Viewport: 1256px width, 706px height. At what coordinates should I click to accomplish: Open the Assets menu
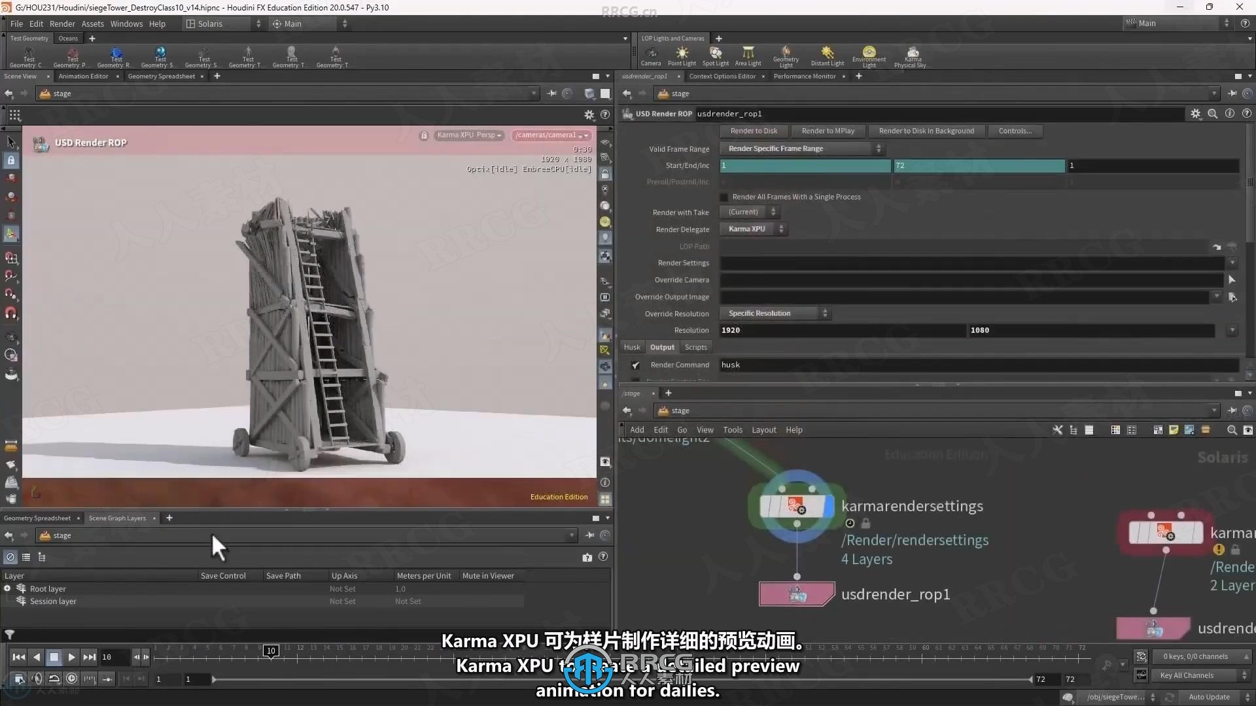click(92, 24)
